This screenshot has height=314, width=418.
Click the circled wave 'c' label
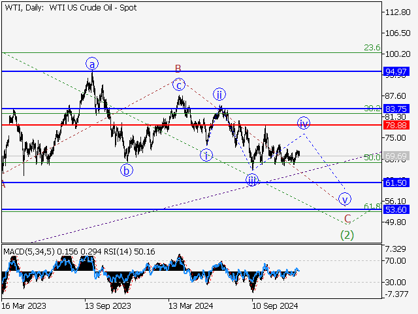(179, 84)
